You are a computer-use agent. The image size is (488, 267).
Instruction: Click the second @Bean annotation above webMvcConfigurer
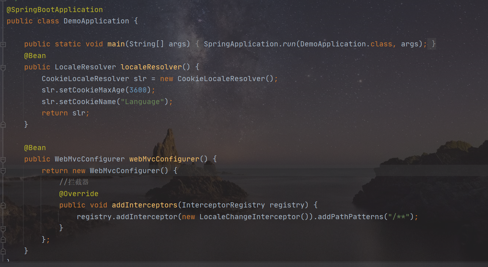(x=35, y=148)
